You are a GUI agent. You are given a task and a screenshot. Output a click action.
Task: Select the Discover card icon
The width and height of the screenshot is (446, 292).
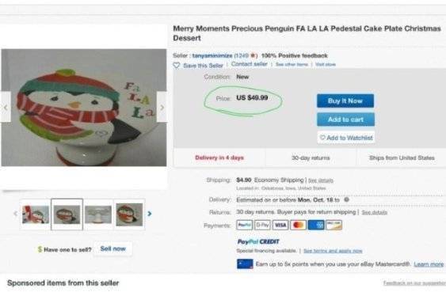click(x=334, y=225)
